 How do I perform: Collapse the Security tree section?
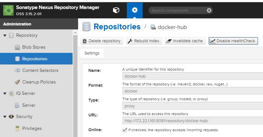(5, 117)
